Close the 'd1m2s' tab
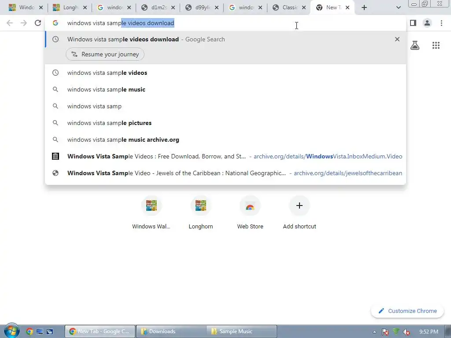Image resolution: width=451 pixels, height=338 pixels. [173, 7]
